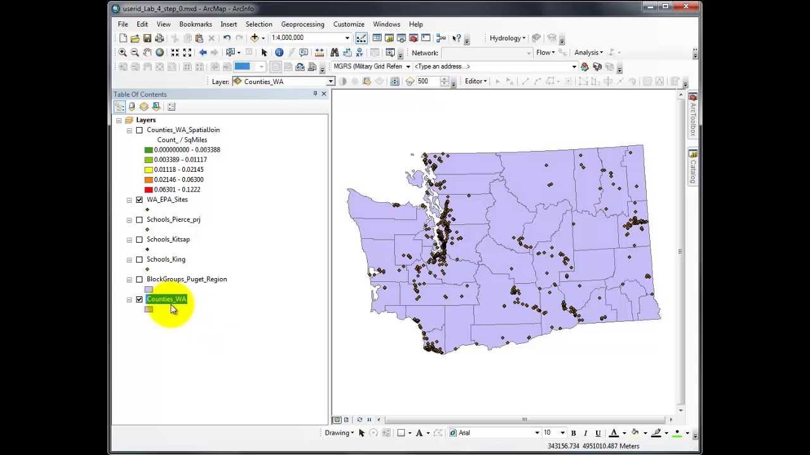The width and height of the screenshot is (810, 455).
Task: Open ModelBuilder window icon
Action: tap(441, 39)
